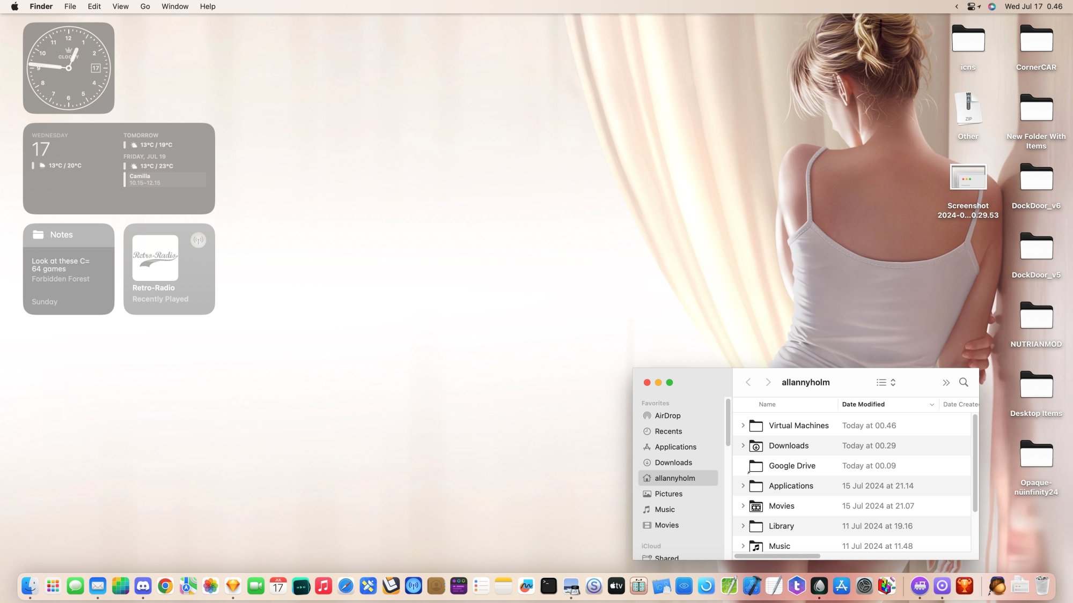1073x603 pixels.
Task: Click the back navigation arrow in Finder
Action: click(748, 382)
